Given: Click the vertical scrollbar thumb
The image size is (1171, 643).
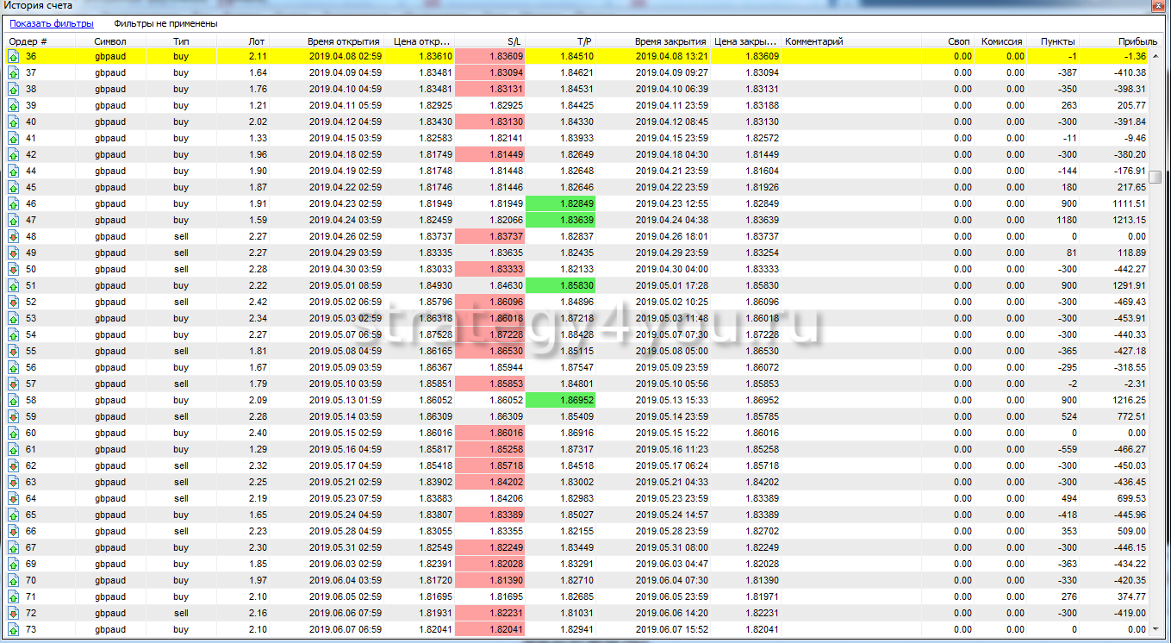Looking at the screenshot, I should [x=1155, y=177].
